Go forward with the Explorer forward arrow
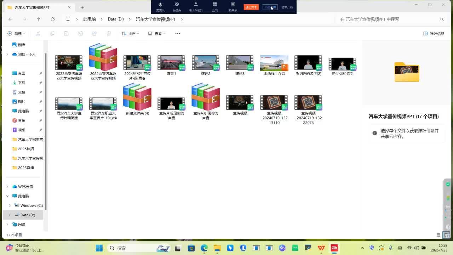The width and height of the screenshot is (453, 255). tap(24, 19)
